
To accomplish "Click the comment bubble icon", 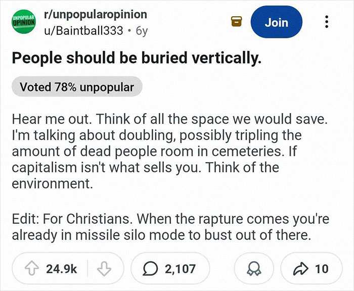I will (150, 269).
